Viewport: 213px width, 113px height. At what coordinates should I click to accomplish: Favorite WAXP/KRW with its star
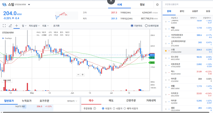(166, 73)
